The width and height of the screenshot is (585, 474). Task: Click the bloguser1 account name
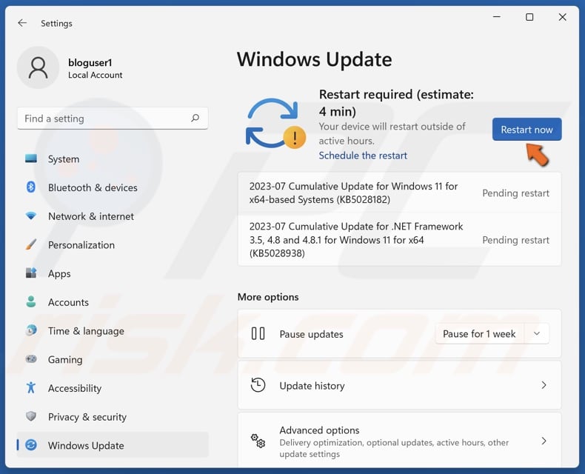(90, 62)
